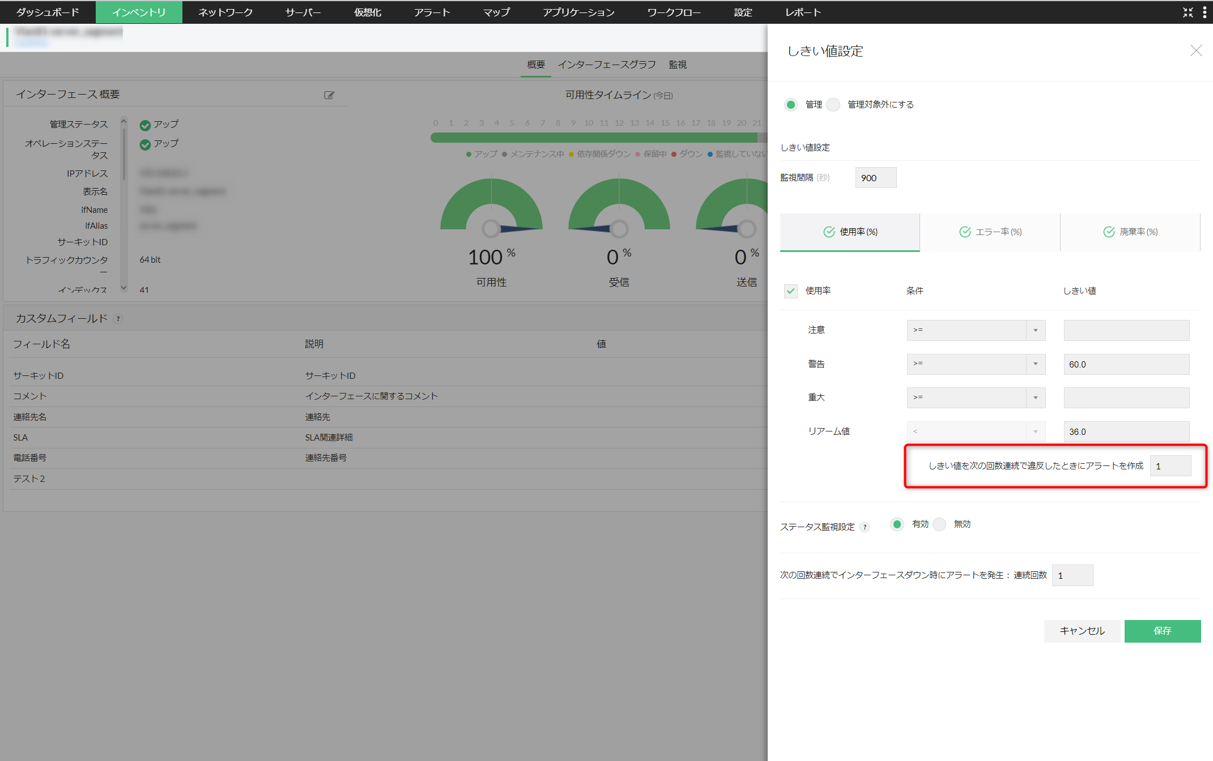Image resolution: width=1213 pixels, height=761 pixels.
Task: Open the 注意 condition dropdown
Action: (976, 330)
